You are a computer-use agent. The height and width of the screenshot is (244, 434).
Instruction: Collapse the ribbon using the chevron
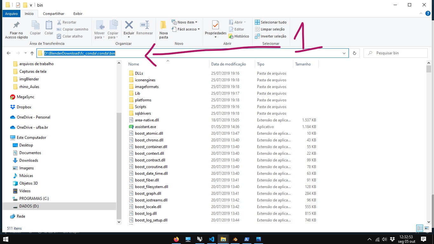[x=421, y=14]
